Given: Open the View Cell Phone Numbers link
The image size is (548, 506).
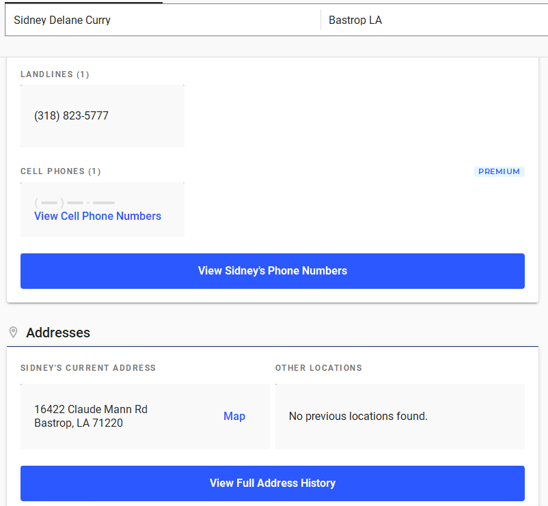Looking at the screenshot, I should [98, 216].
